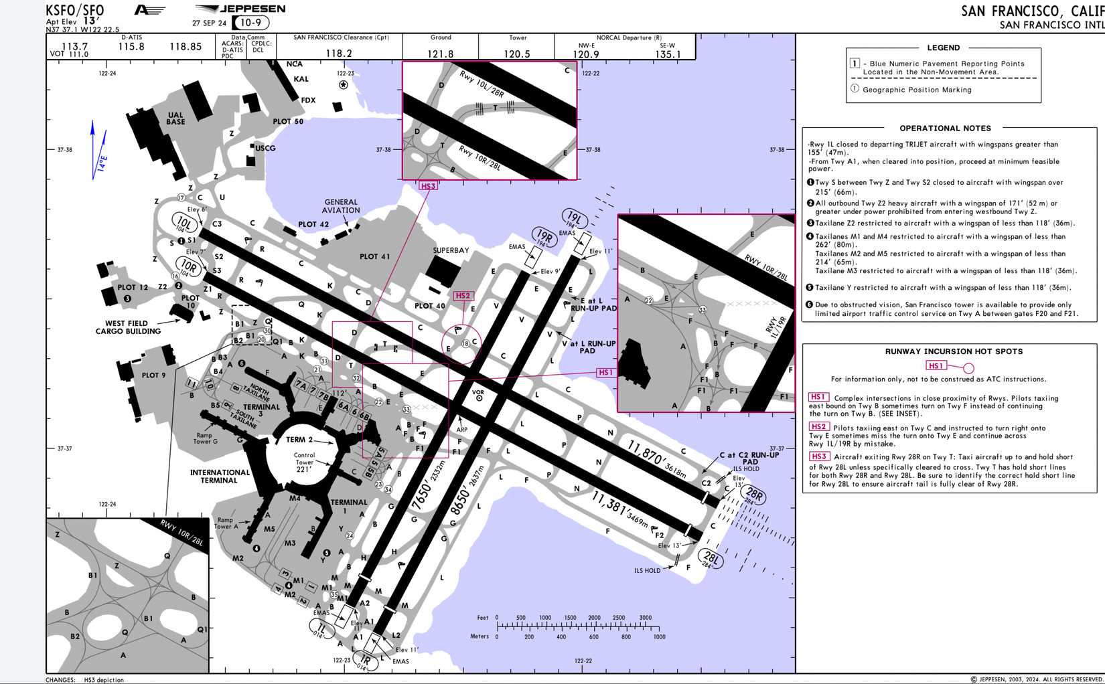The height and width of the screenshot is (684, 1105).
Task: Click the KSFO/SFO airport identifier title
Action: coord(74,10)
